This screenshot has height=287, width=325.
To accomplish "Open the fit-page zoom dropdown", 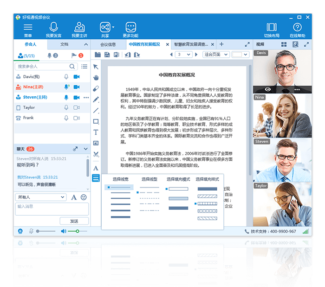I will 216,55.
